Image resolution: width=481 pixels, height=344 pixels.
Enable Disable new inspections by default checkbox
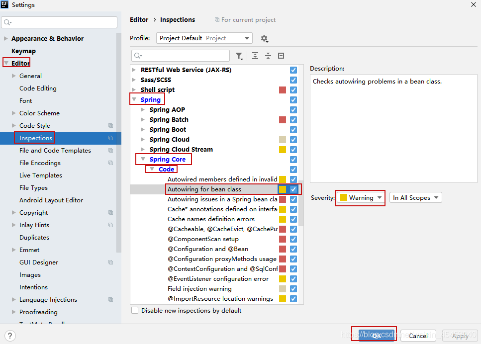click(x=135, y=310)
